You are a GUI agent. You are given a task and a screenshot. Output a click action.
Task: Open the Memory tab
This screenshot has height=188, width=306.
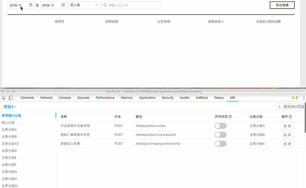(127, 98)
